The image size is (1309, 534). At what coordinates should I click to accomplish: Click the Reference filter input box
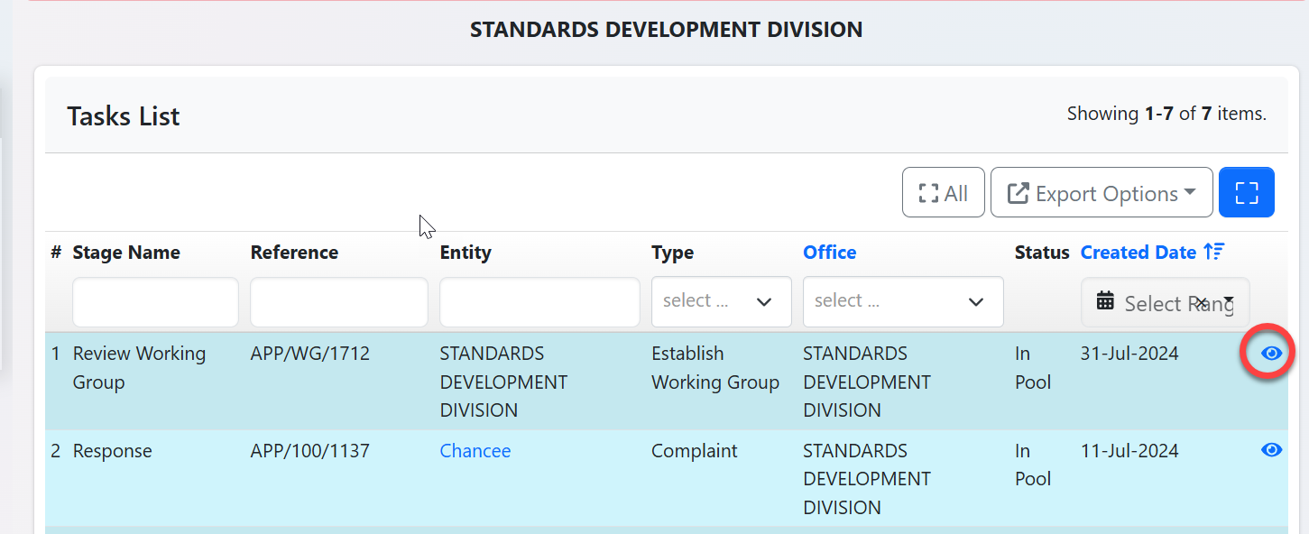(338, 302)
